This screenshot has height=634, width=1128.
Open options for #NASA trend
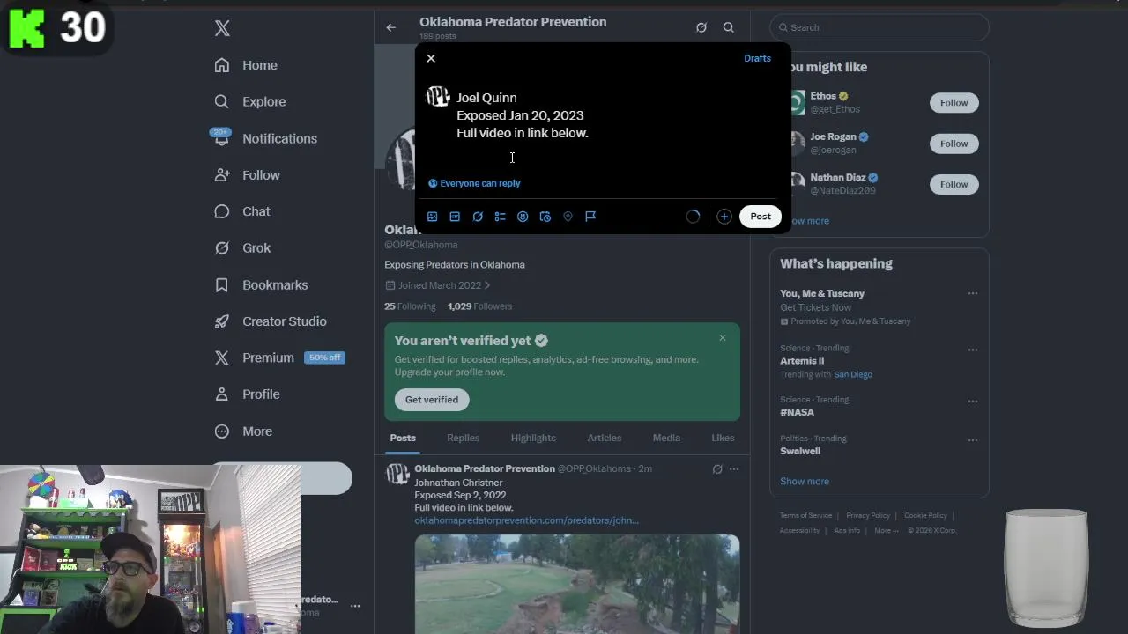(x=973, y=401)
